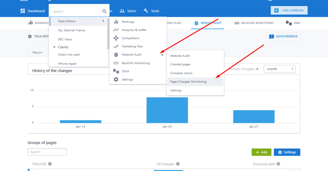Click the magnifier icon in project search
Image resolution: width=328 pixels, height=171 pixels.
click(104, 12)
